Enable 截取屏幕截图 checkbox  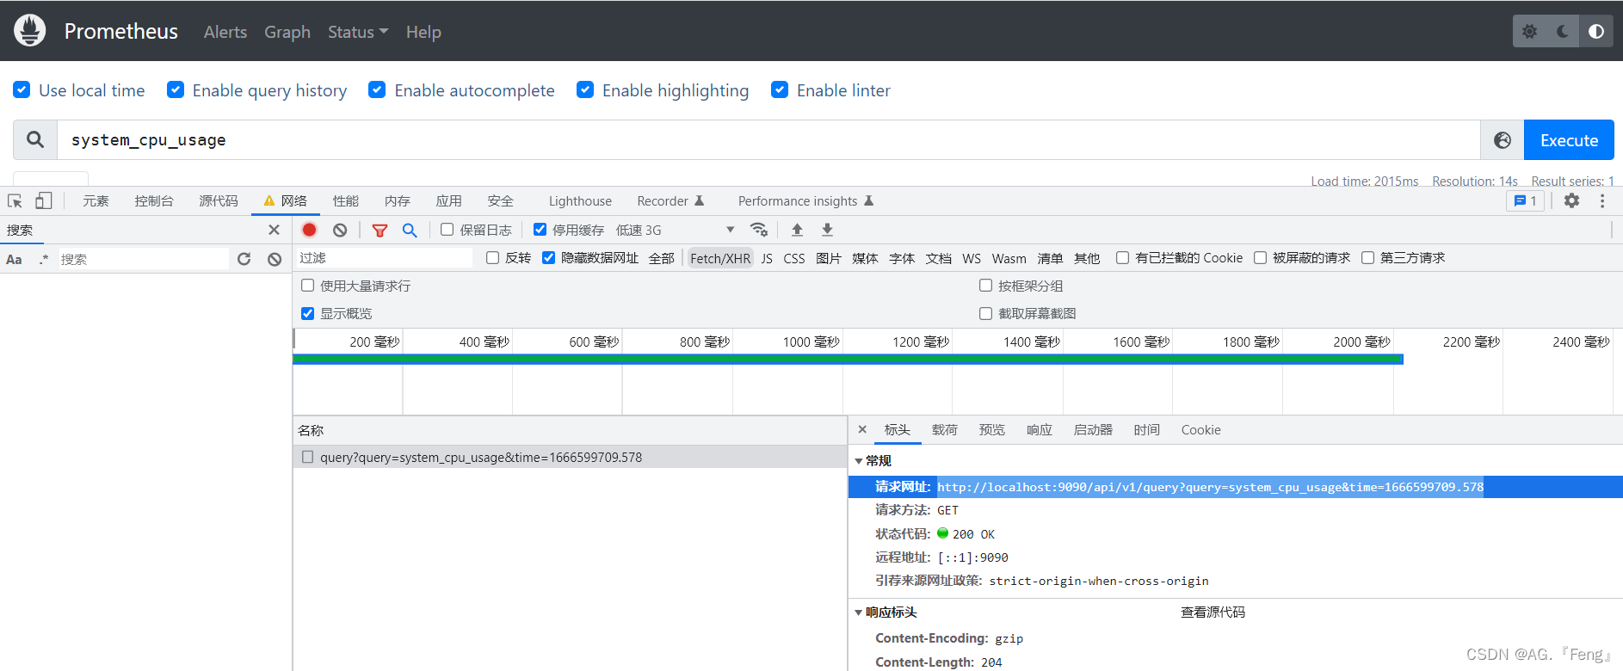[985, 313]
